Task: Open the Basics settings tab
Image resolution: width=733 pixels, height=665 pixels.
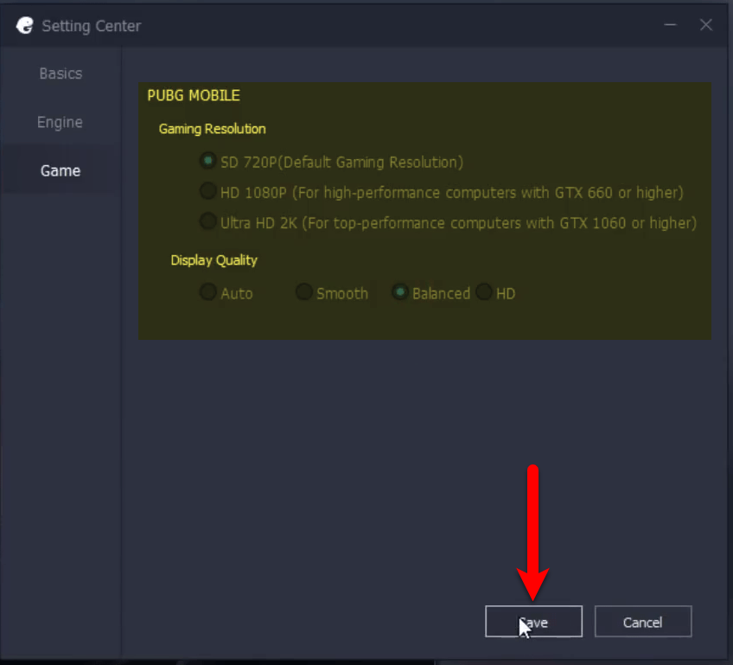Action: 61,74
